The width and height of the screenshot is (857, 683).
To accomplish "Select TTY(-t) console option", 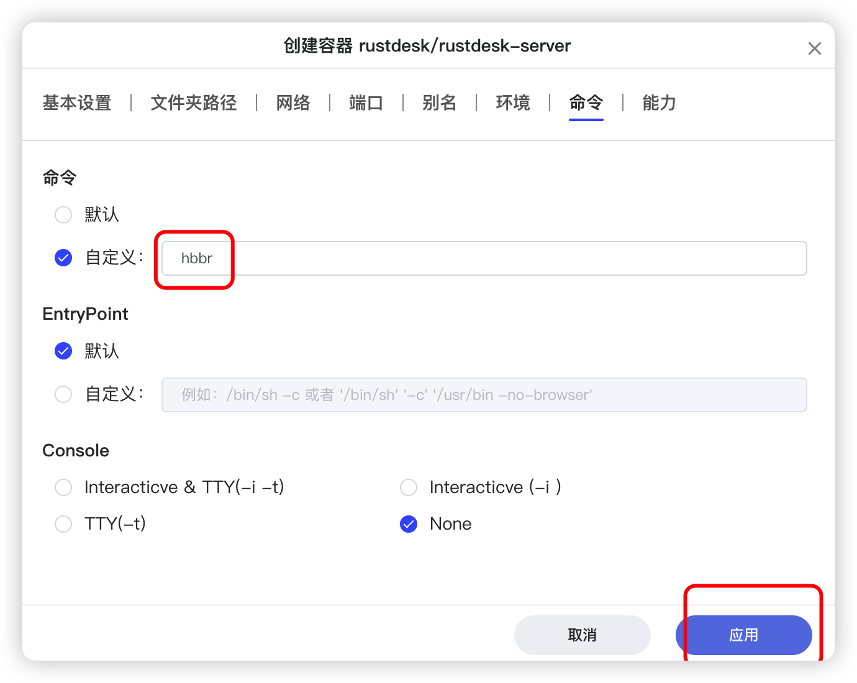I will point(63,524).
